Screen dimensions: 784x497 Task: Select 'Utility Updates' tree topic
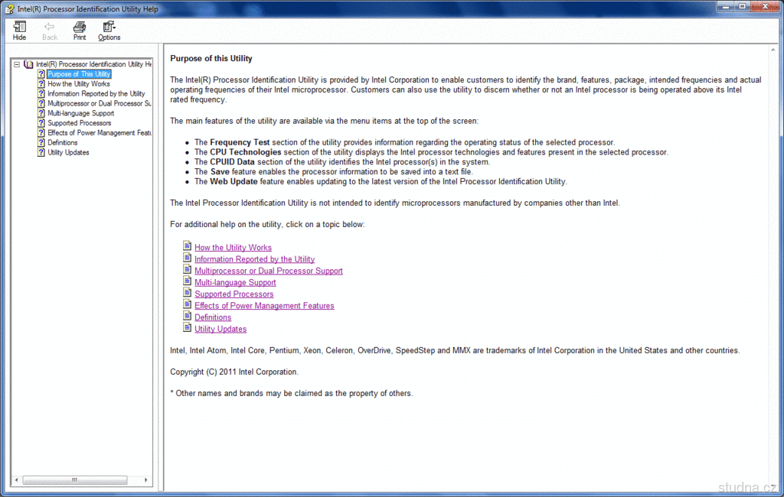(68, 152)
